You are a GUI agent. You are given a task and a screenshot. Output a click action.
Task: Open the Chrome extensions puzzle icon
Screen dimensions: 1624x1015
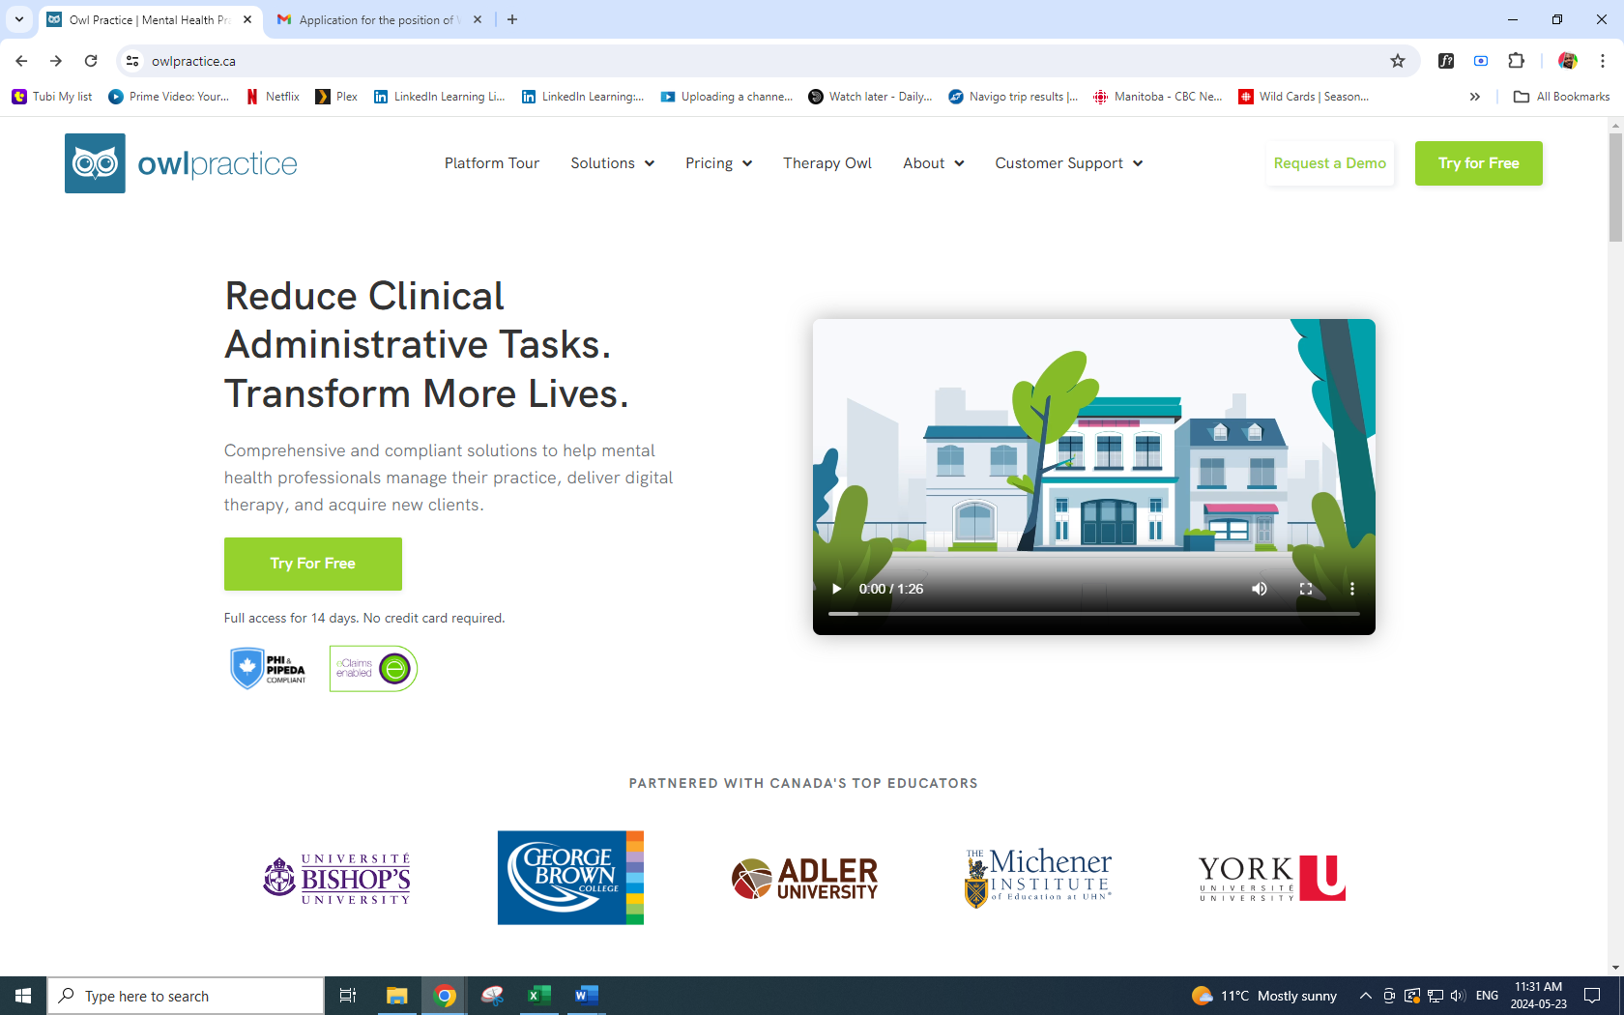1516,61
